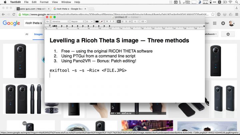This screenshot has width=240, height=135.
Task: Toggle italic formatting in TextEdit toolbar
Action: (x=111, y=21)
